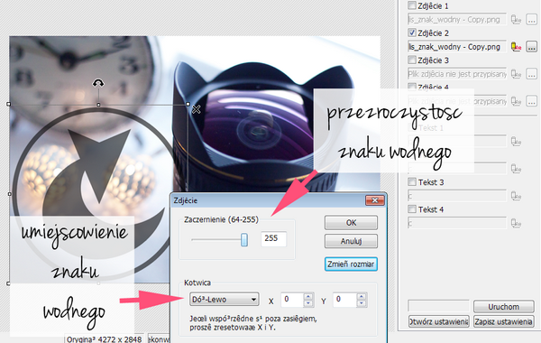541x343 pixels.
Task: Open the Kotwica Dół-Lewo dropdown
Action: [x=224, y=299]
